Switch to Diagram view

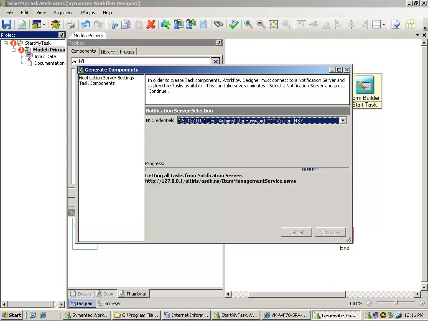[82, 303]
